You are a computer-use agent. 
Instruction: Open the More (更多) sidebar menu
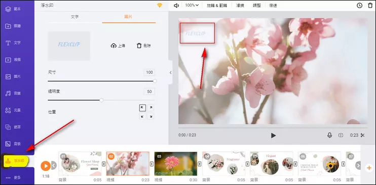[x=13, y=177]
